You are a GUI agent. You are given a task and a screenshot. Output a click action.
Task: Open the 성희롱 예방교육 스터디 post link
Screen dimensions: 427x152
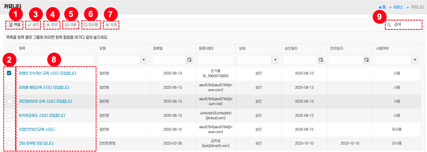click(x=44, y=87)
